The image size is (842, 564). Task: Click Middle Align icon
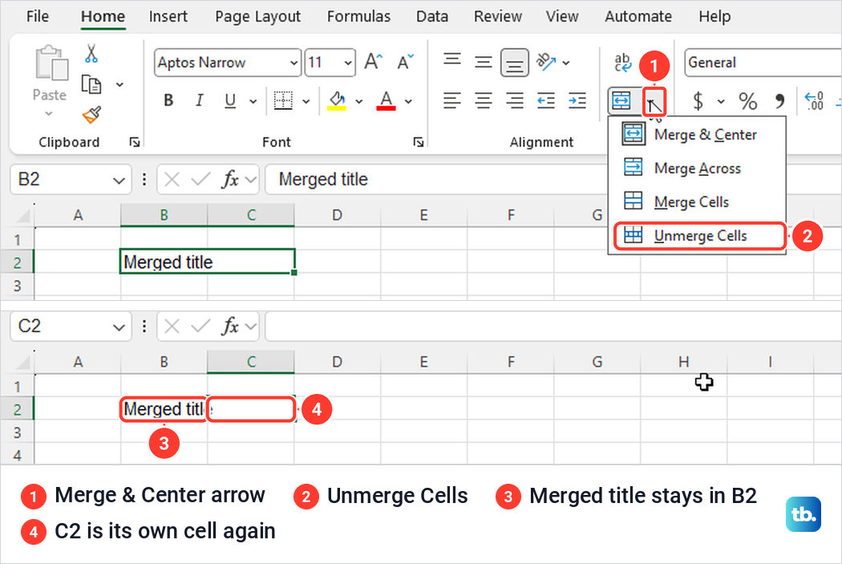484,63
